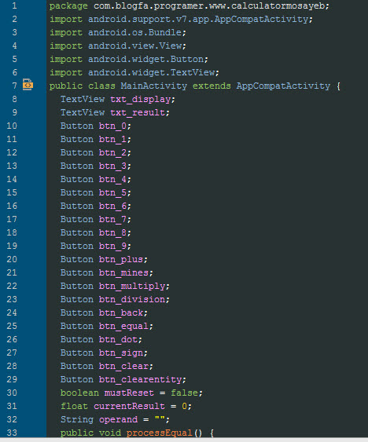
Task: Click the package name on line 1
Action: pyautogui.click(x=209, y=5)
